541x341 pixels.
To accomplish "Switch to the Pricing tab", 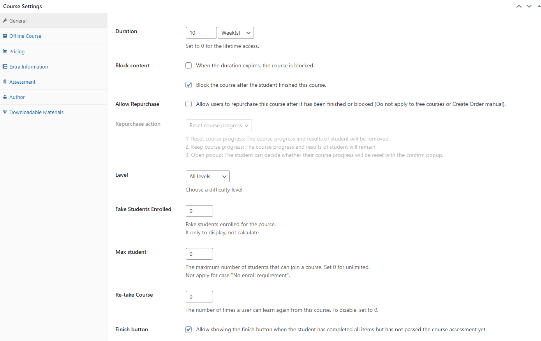I will [x=17, y=51].
